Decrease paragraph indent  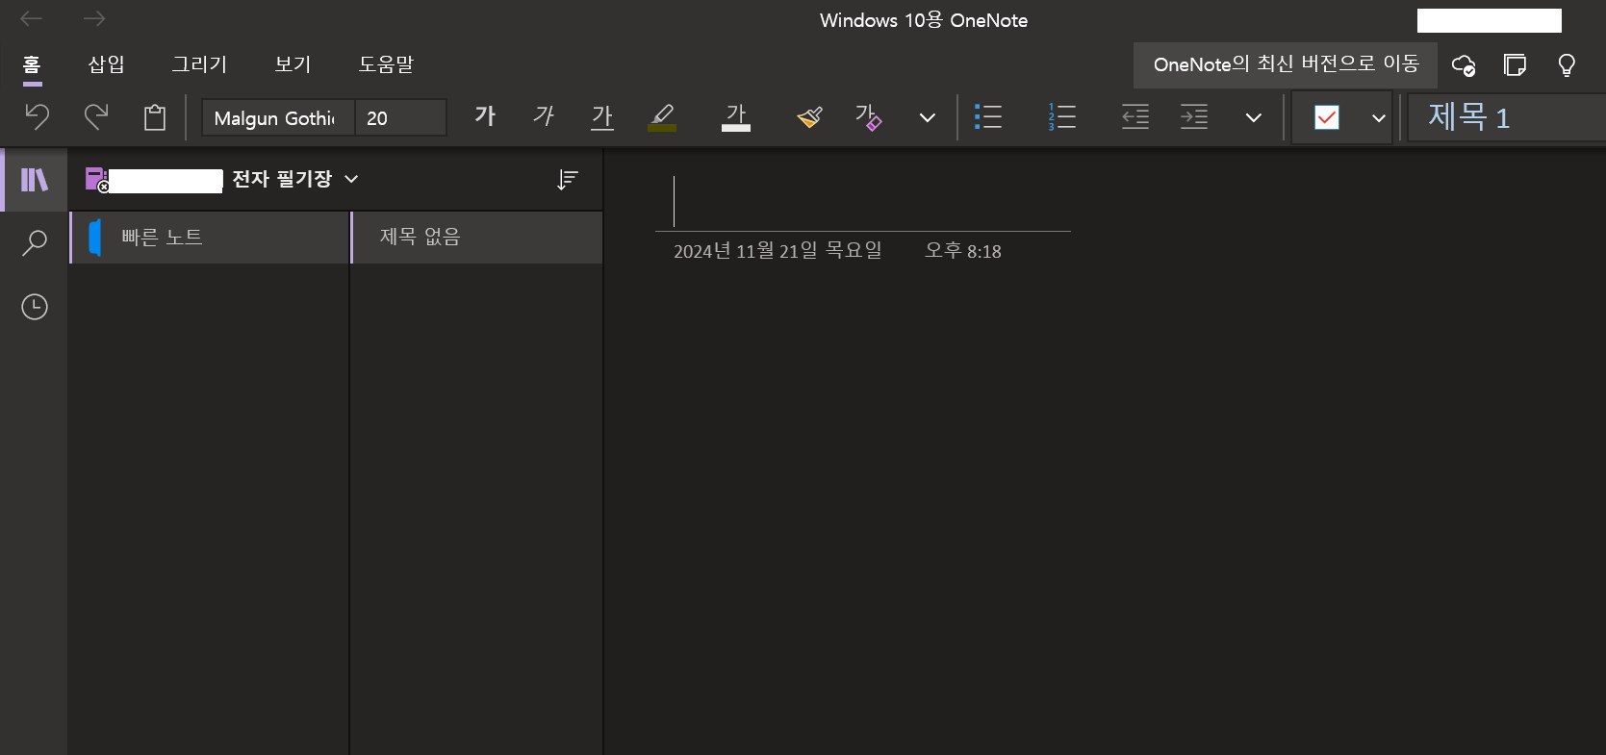1135,117
